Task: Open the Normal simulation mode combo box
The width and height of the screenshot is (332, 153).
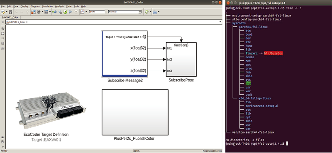Action: click(125, 12)
